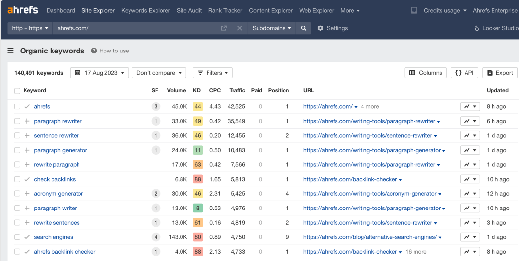Expand URL options for backlink-checker in check backlinks row

click(x=400, y=180)
